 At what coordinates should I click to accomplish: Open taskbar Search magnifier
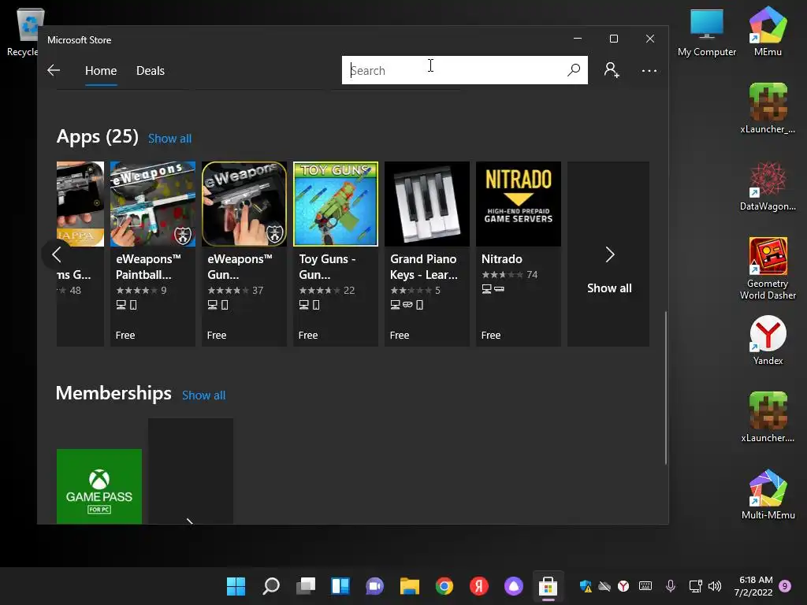pyautogui.click(x=271, y=586)
